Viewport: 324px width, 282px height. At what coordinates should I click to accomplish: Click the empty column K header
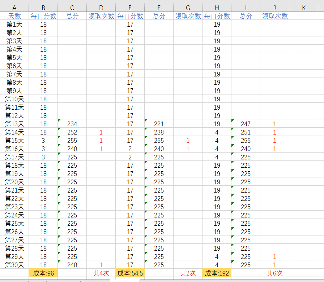(303, 8)
